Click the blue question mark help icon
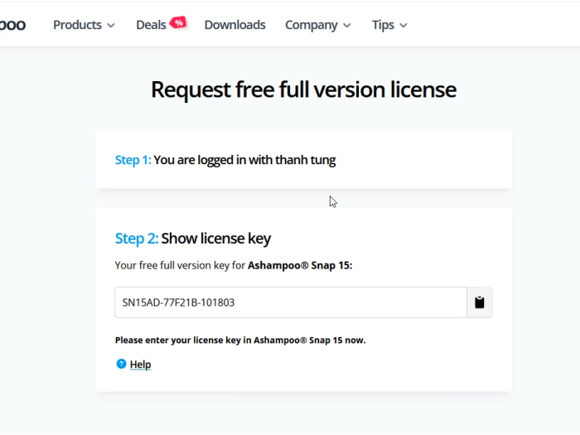Screen dimensions: 580x435 tap(121, 364)
